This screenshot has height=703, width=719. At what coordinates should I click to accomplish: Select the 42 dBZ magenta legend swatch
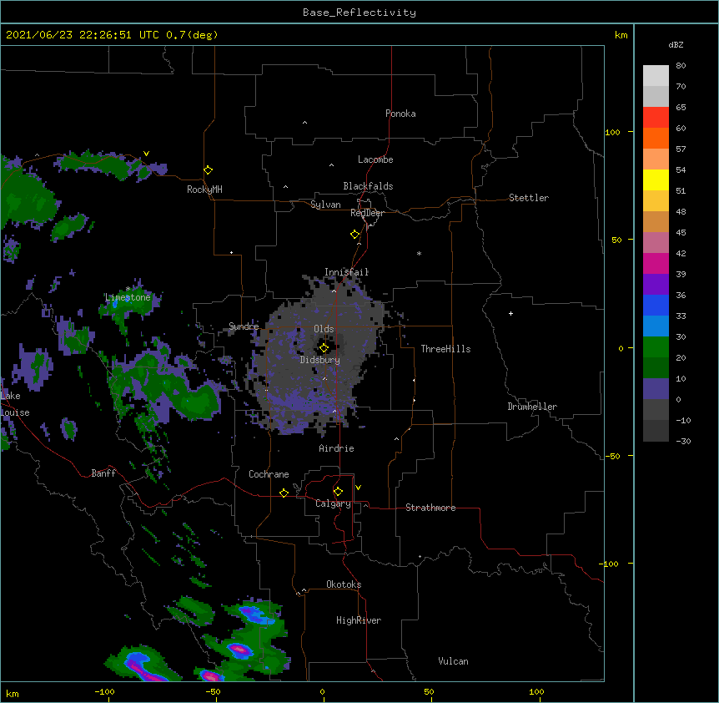click(656, 263)
